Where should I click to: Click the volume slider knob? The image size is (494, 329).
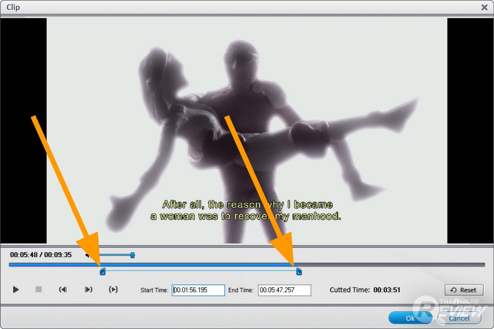point(133,255)
